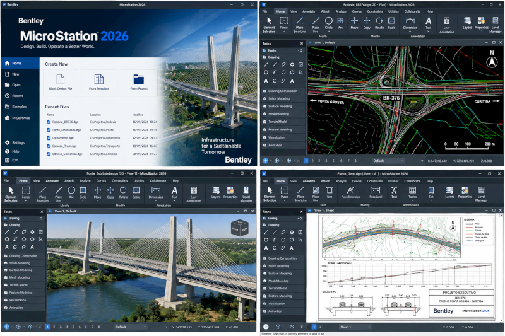This screenshot has width=505, height=336.
Task: Expand Solids Modeling task in Rodovia_BR376 Tasks panel
Action: [x=283, y=99]
